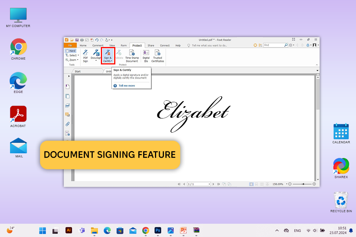Switch to the Form ribbon tab

click(124, 45)
